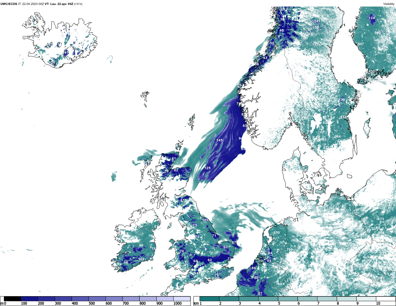Viewport: 396px width, 306px height.
Task: Click the '(+4 h)' forecast offset text
Action: click(78, 4)
